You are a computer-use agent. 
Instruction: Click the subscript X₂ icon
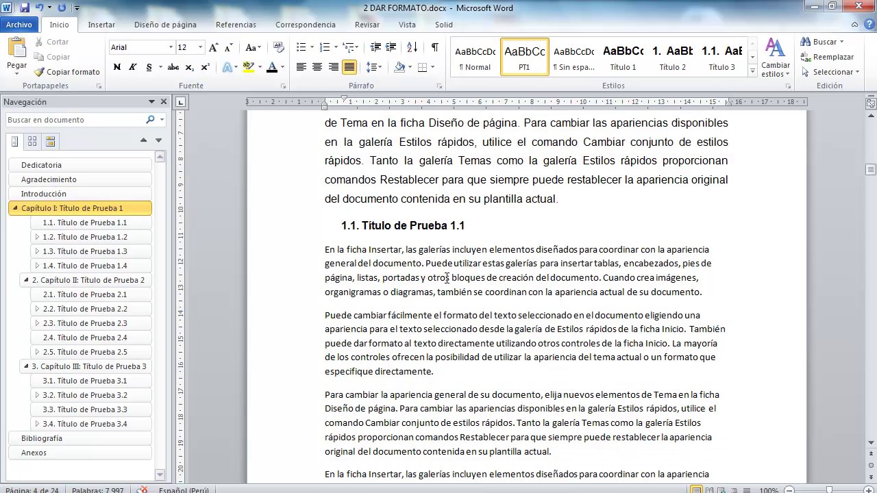[x=190, y=67]
